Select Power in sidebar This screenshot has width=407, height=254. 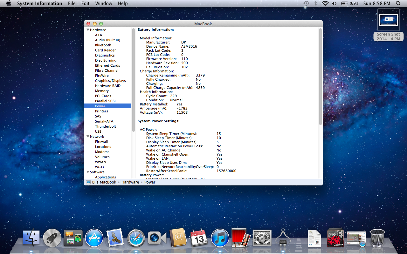pyautogui.click(x=107, y=106)
